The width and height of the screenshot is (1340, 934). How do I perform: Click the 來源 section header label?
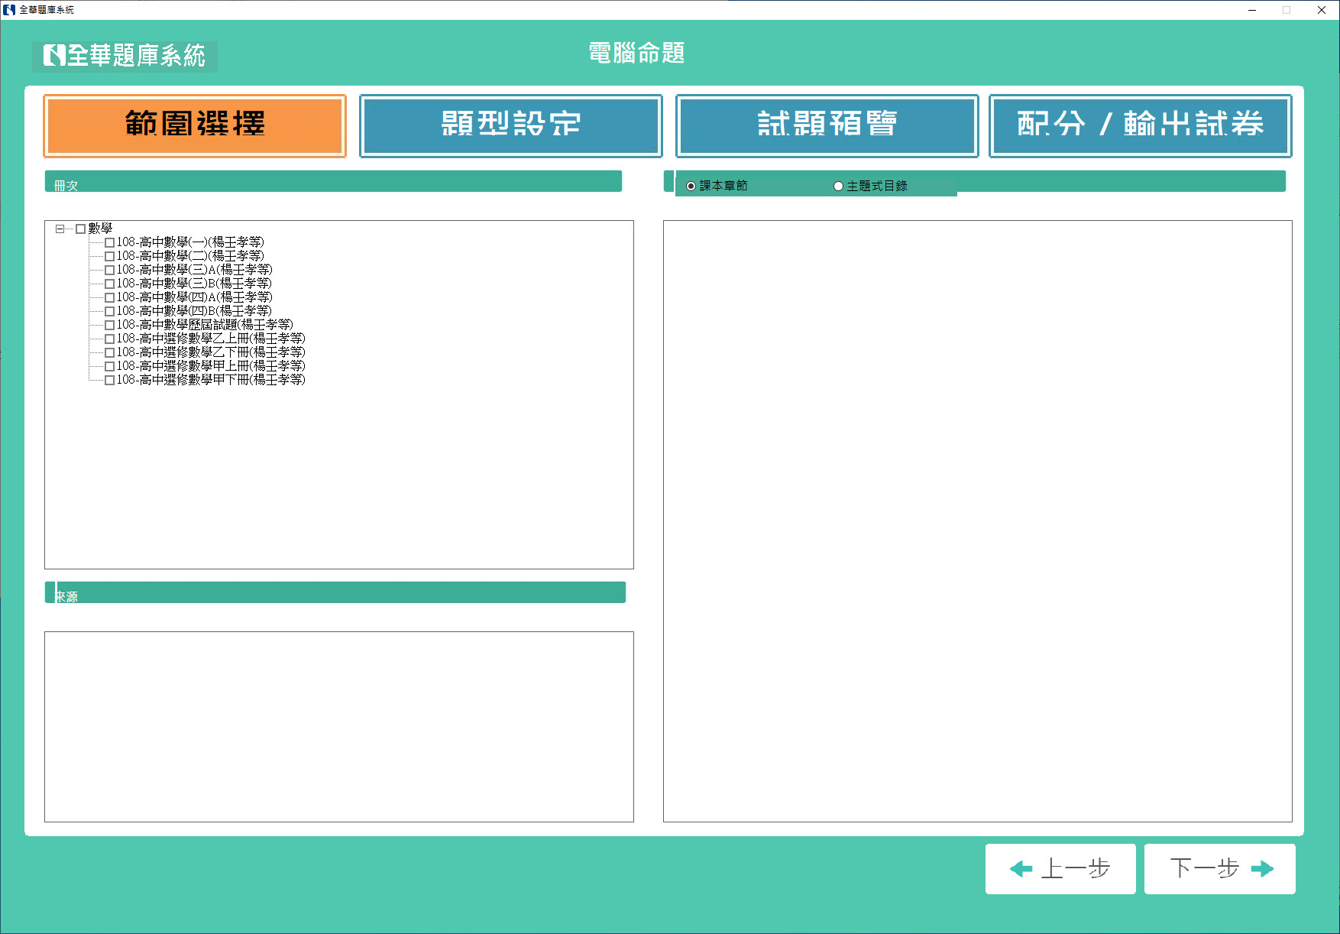coord(66,597)
